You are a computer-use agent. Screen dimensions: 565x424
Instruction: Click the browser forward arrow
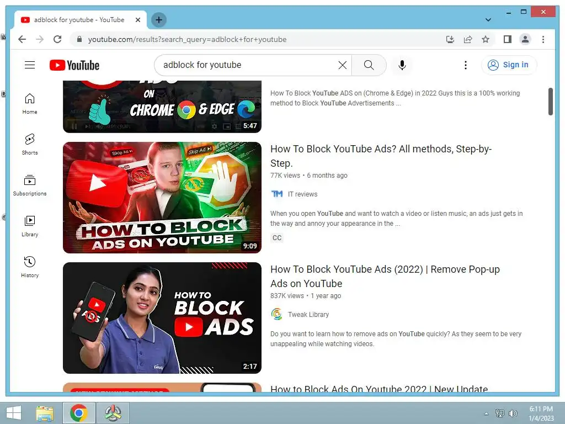point(40,39)
